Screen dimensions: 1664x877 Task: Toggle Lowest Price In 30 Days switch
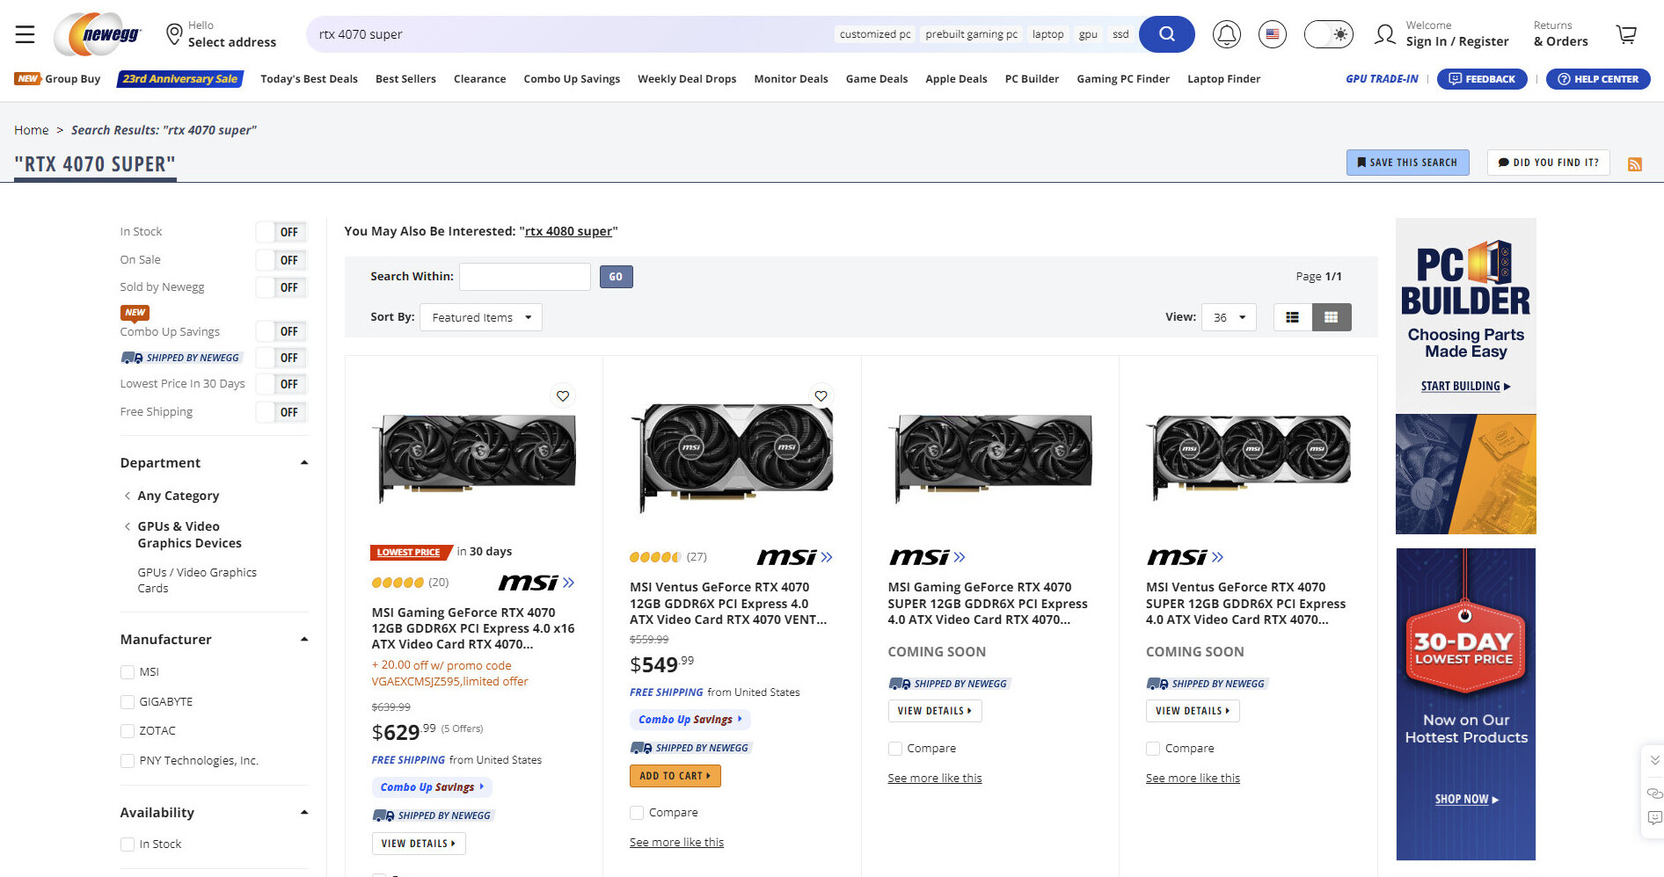[x=281, y=384]
